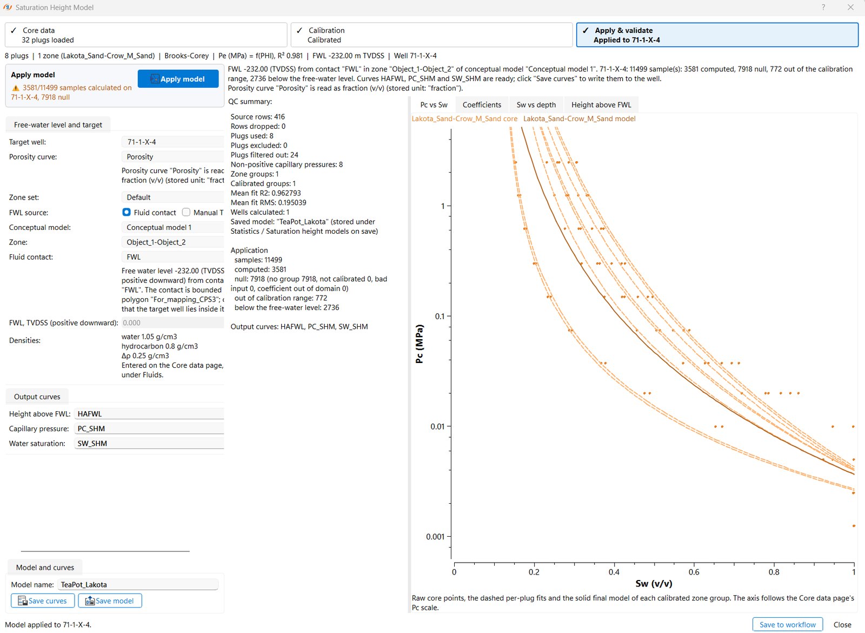This screenshot has width=865, height=633.
Task: Click the Output curves section header
Action: (x=37, y=397)
